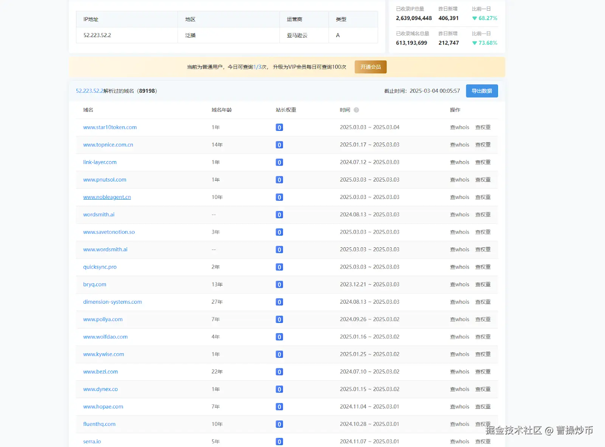This screenshot has height=447, width=605.
Task: Click 查whois for quicksync.pro
Action: click(459, 267)
